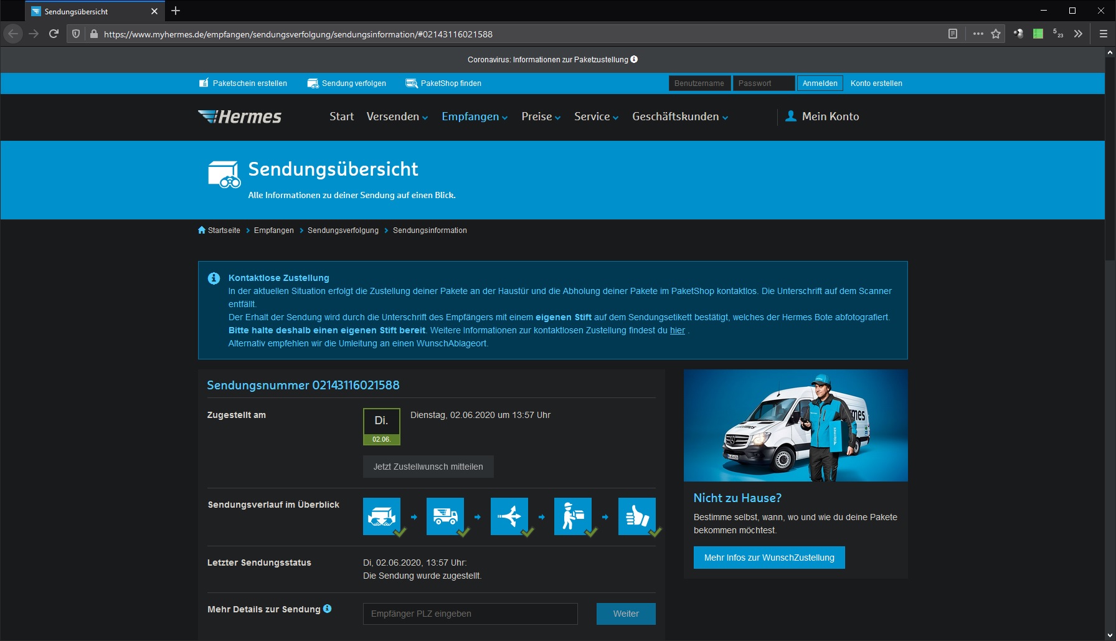
Task: Show more toolbar items overflow chevron
Action: tap(1078, 34)
